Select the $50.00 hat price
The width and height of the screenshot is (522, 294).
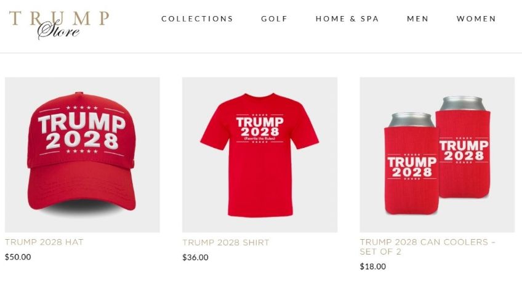18,257
